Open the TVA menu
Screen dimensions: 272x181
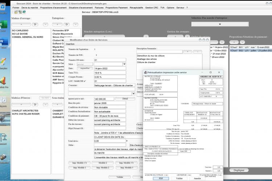click(162, 8)
